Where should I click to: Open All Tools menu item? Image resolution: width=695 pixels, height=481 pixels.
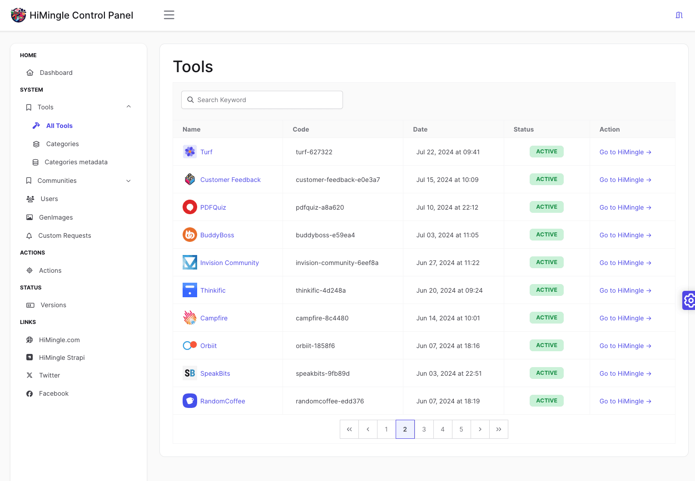point(60,126)
